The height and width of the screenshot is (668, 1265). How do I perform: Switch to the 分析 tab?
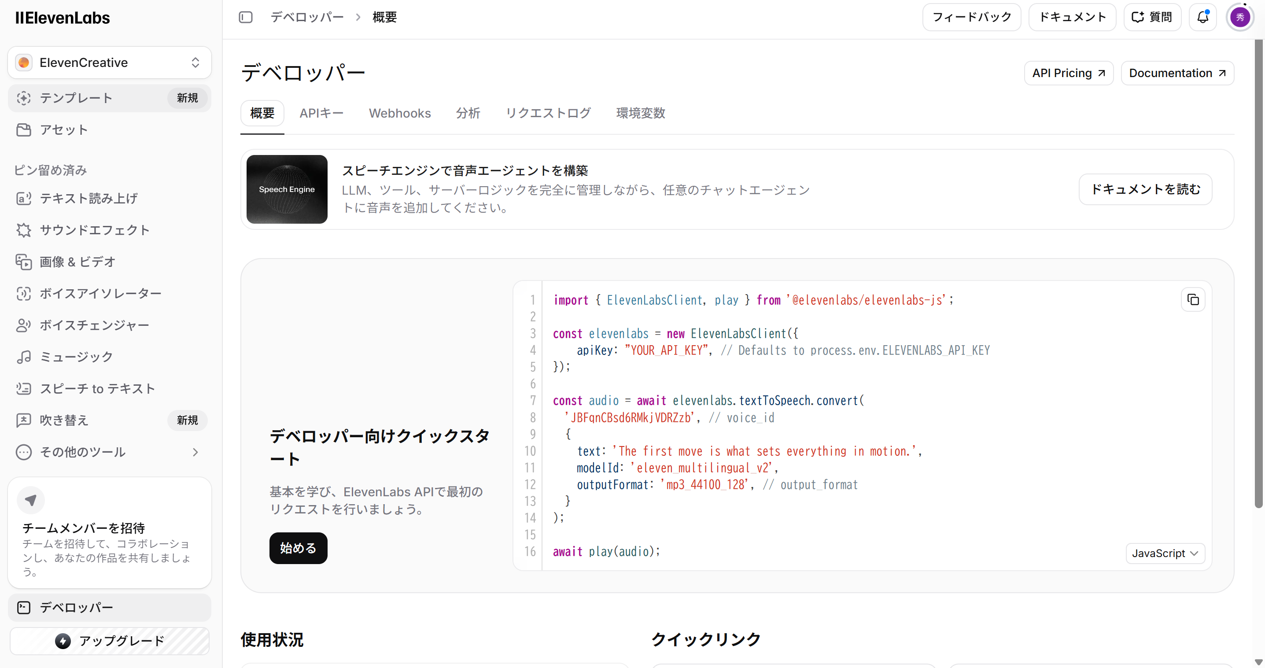[x=468, y=113]
